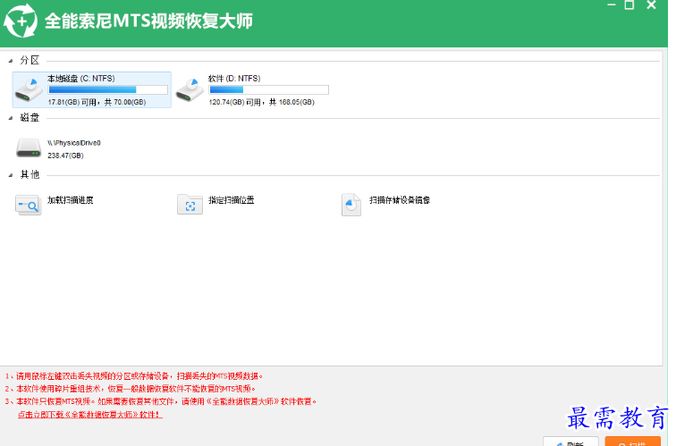Viewport: 676px width, 446px height.
Task: Collapse the 其他 (others) section
Action: [11, 175]
